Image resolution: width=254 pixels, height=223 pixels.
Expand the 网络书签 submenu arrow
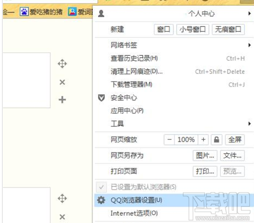(249, 45)
